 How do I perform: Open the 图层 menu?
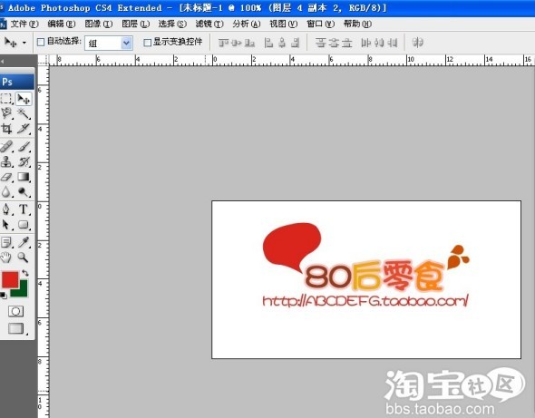coord(136,24)
